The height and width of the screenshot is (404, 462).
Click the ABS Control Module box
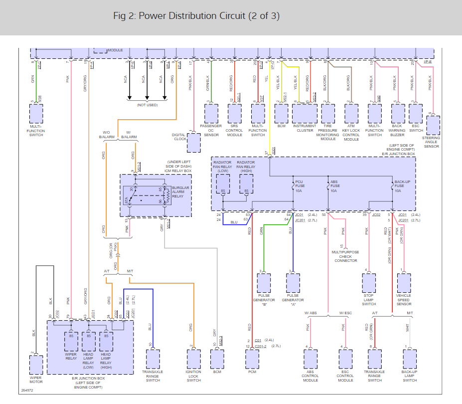310,359
